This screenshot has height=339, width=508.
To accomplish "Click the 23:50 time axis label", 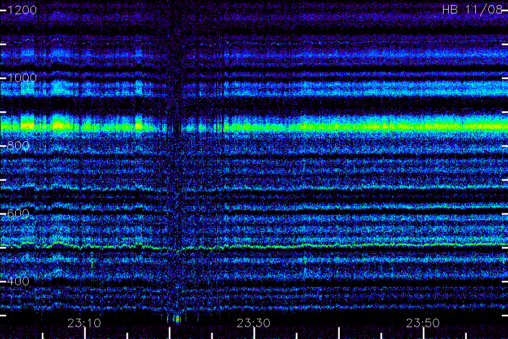I will pos(423,323).
